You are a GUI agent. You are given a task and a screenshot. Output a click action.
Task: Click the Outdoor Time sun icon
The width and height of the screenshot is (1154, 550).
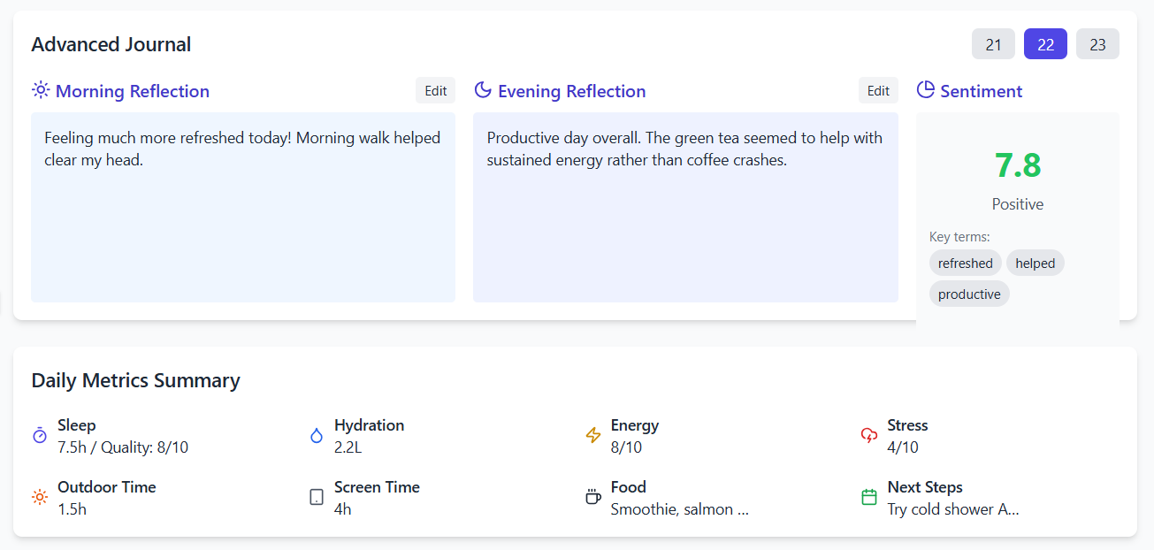point(40,497)
